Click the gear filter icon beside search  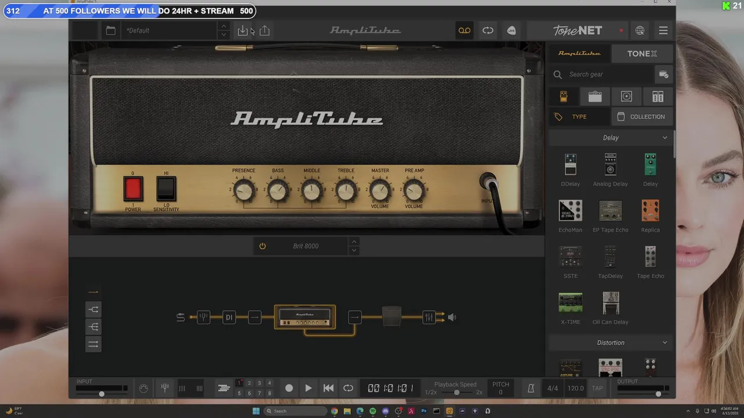(x=664, y=74)
